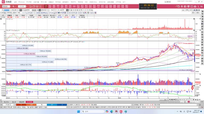Click the 0600 screen number input field
Image resolution: width=204 pixels, height=114 pixels.
click(6, 6)
